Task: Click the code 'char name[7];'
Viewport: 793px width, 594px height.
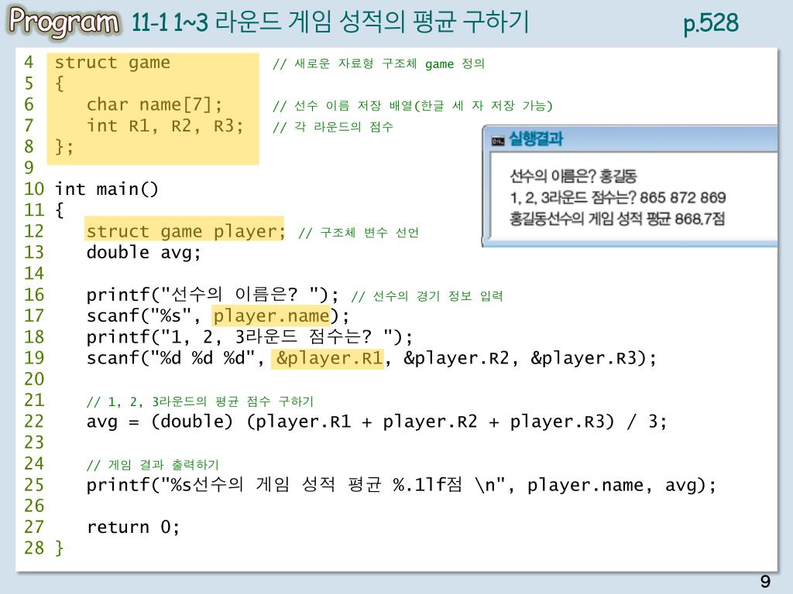Action: [154, 104]
